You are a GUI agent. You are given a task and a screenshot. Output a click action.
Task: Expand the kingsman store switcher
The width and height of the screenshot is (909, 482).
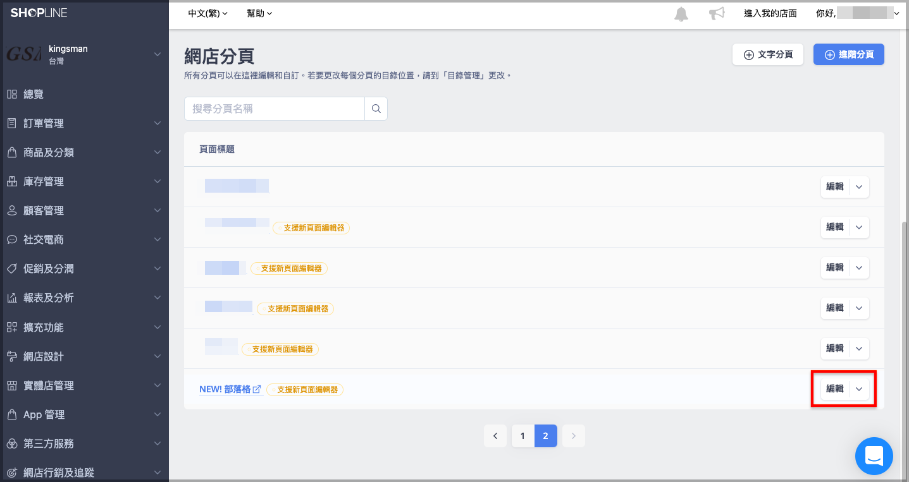[x=158, y=55]
